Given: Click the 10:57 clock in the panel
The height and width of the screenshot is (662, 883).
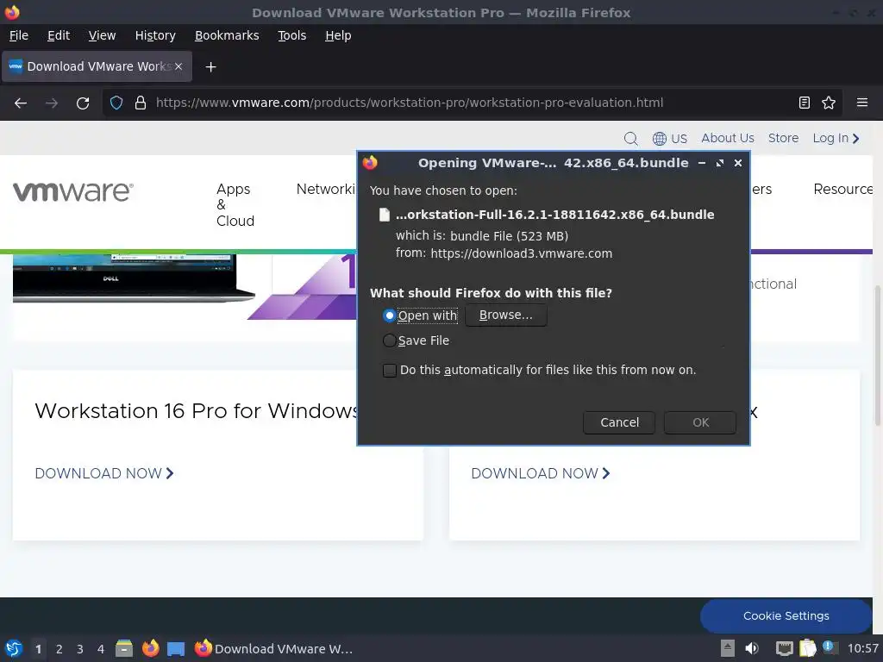Looking at the screenshot, I should 862,648.
